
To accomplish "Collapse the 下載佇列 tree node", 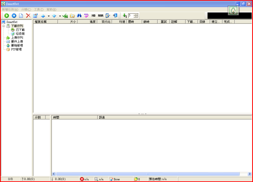I will point(4,26).
